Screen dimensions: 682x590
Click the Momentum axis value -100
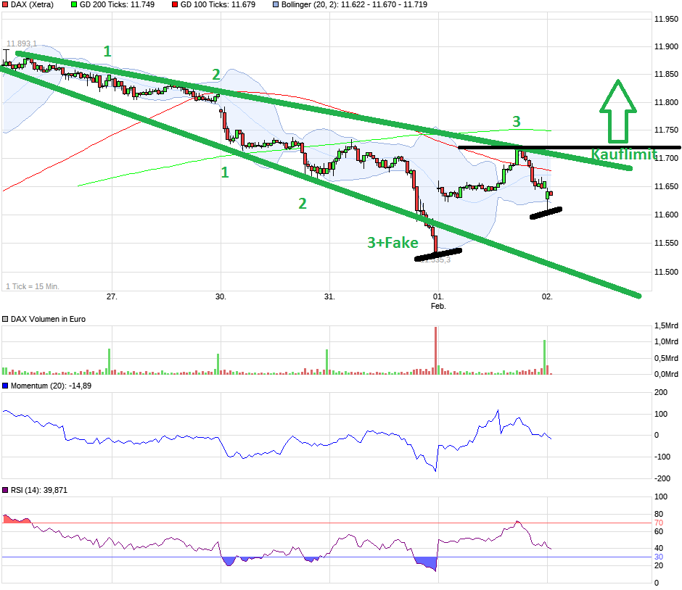tap(662, 457)
